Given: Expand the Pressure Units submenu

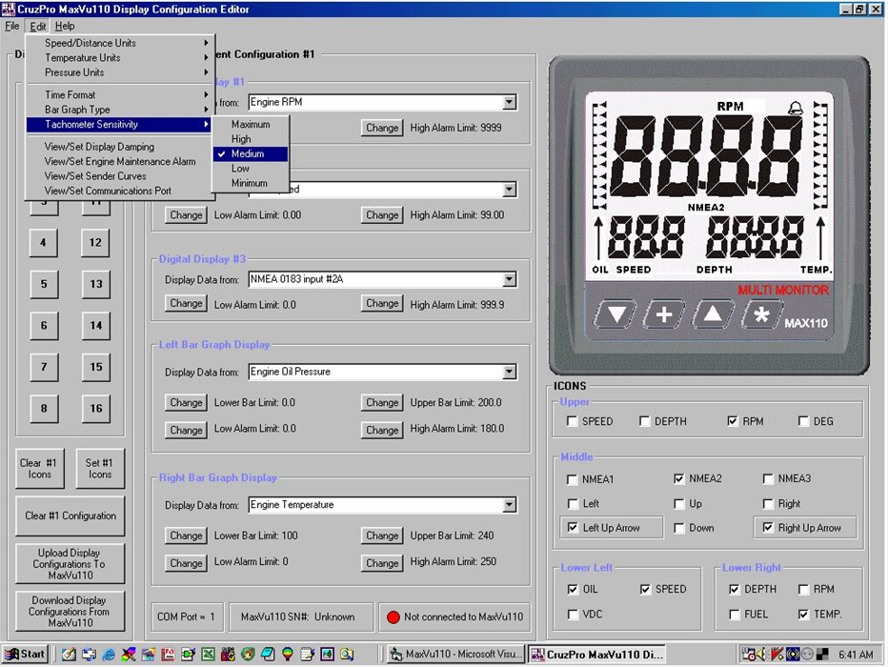Looking at the screenshot, I should click(119, 72).
